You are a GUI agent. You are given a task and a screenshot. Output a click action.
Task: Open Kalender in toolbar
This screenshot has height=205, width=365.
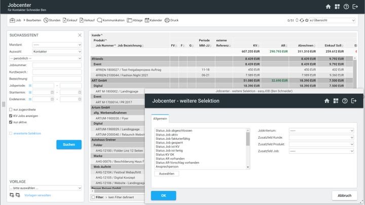pyautogui.click(x=154, y=20)
